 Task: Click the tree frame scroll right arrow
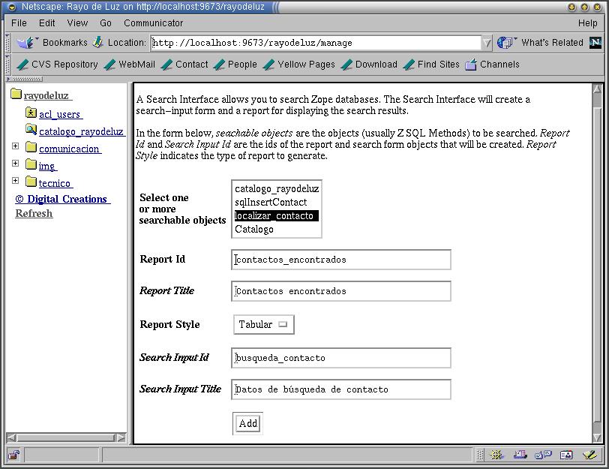(121, 438)
